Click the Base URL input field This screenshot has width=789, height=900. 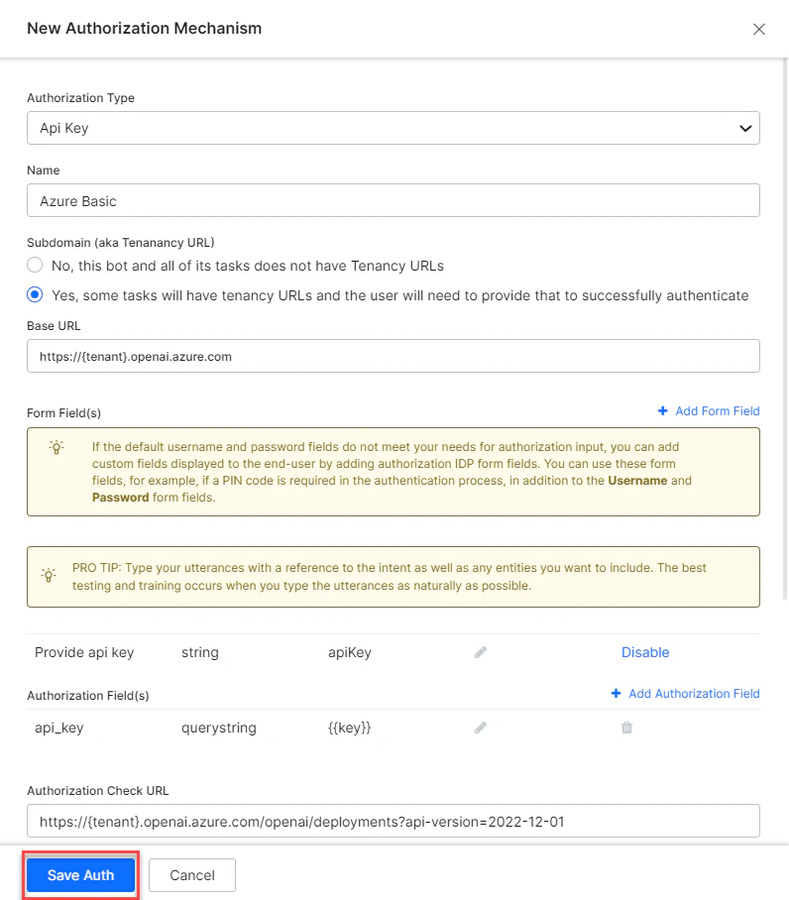click(x=393, y=356)
